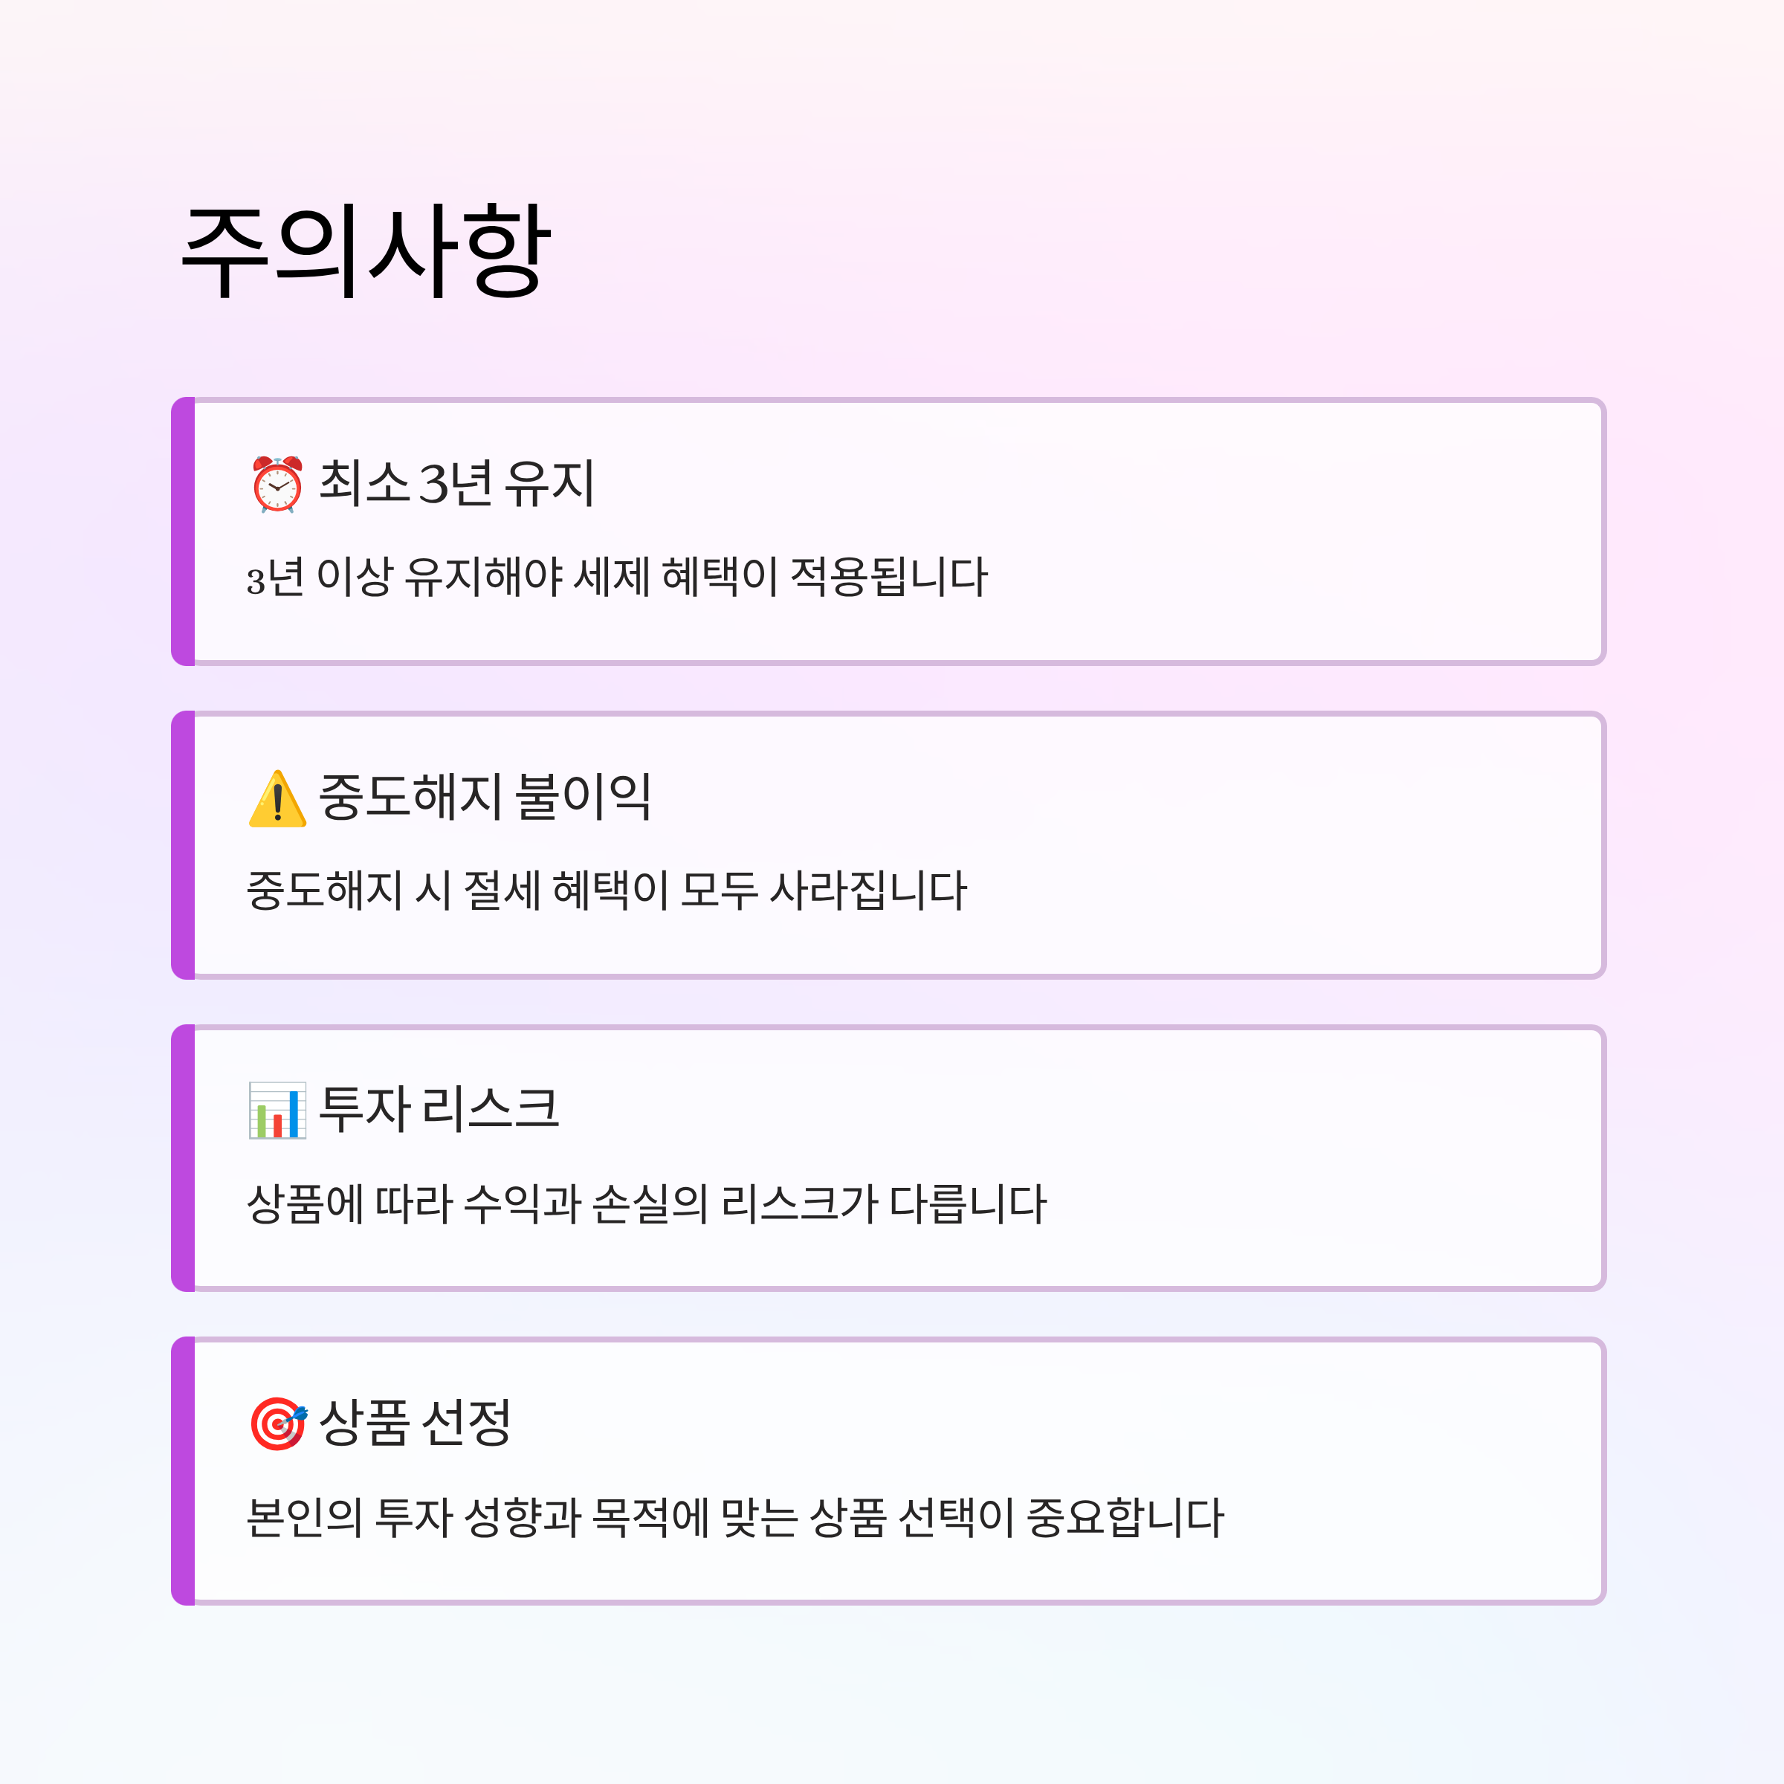Click the target dart icon
Viewport: 1784px width, 1784px height.
pyautogui.click(x=277, y=1424)
